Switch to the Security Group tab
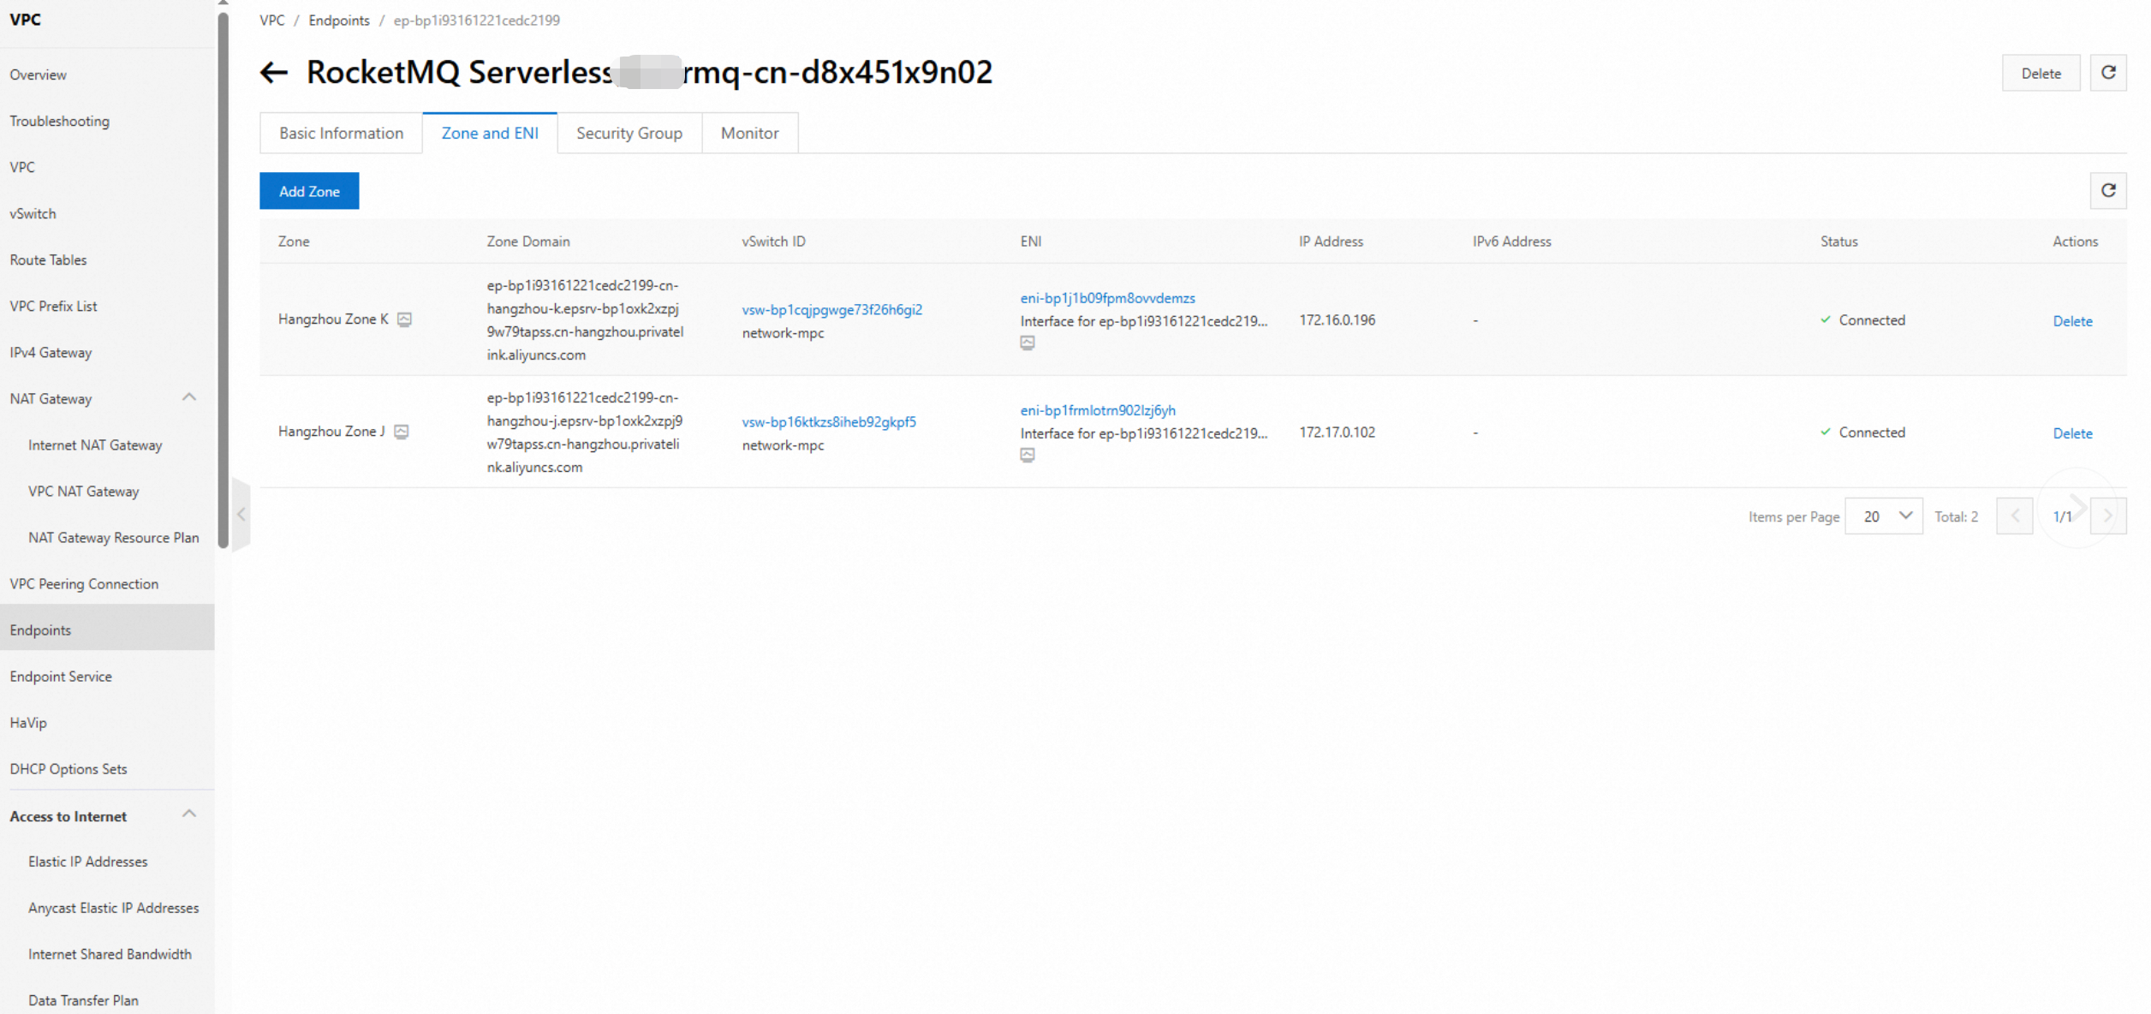 click(629, 133)
